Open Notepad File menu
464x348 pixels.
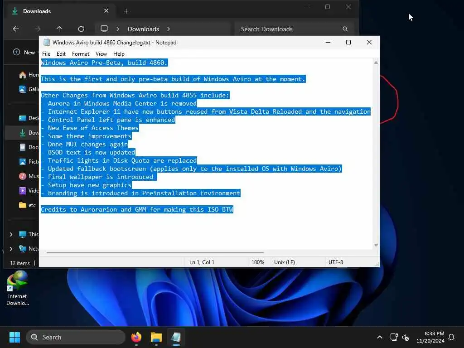tap(46, 54)
